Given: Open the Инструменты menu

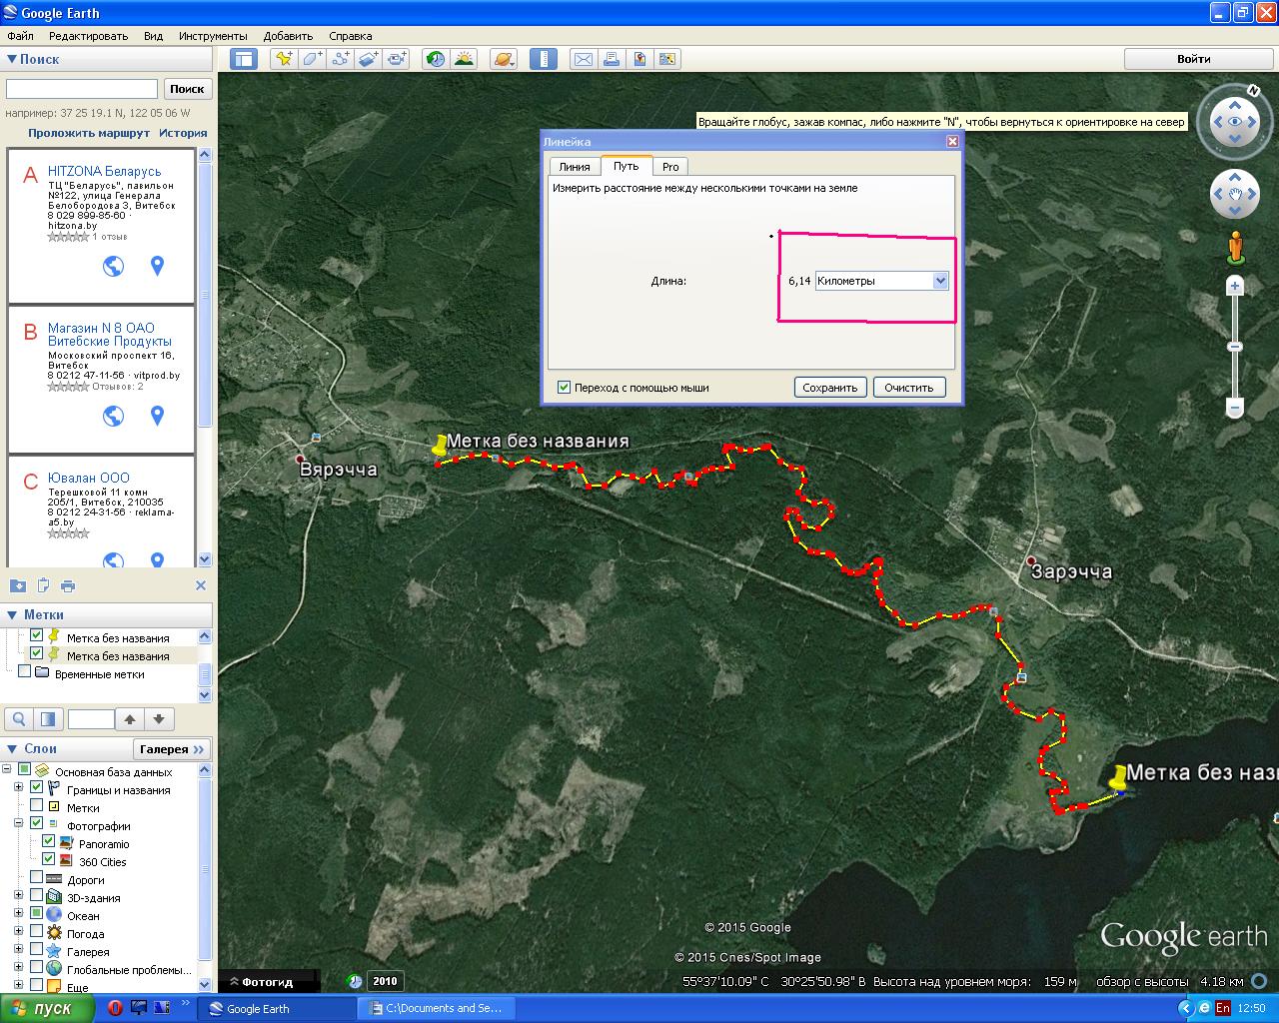Looking at the screenshot, I should (x=213, y=36).
